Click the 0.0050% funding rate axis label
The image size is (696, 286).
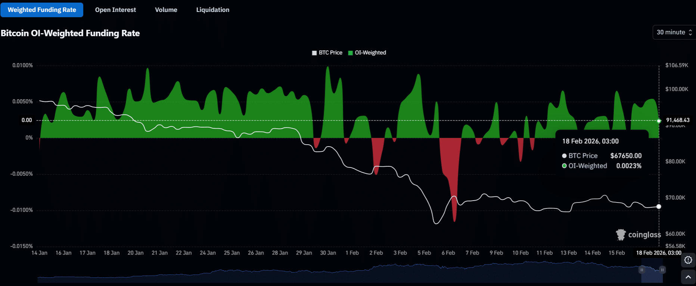tap(23, 101)
